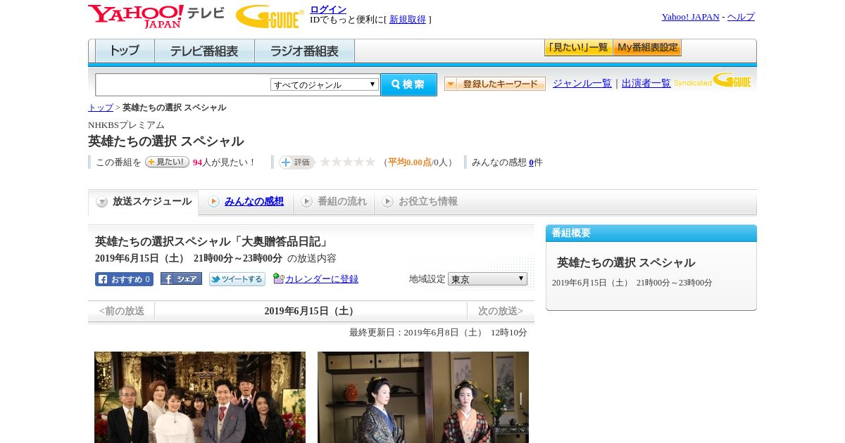Go to 次の放送> next broadcast
Image resolution: width=845 pixels, height=443 pixels.
(x=501, y=311)
